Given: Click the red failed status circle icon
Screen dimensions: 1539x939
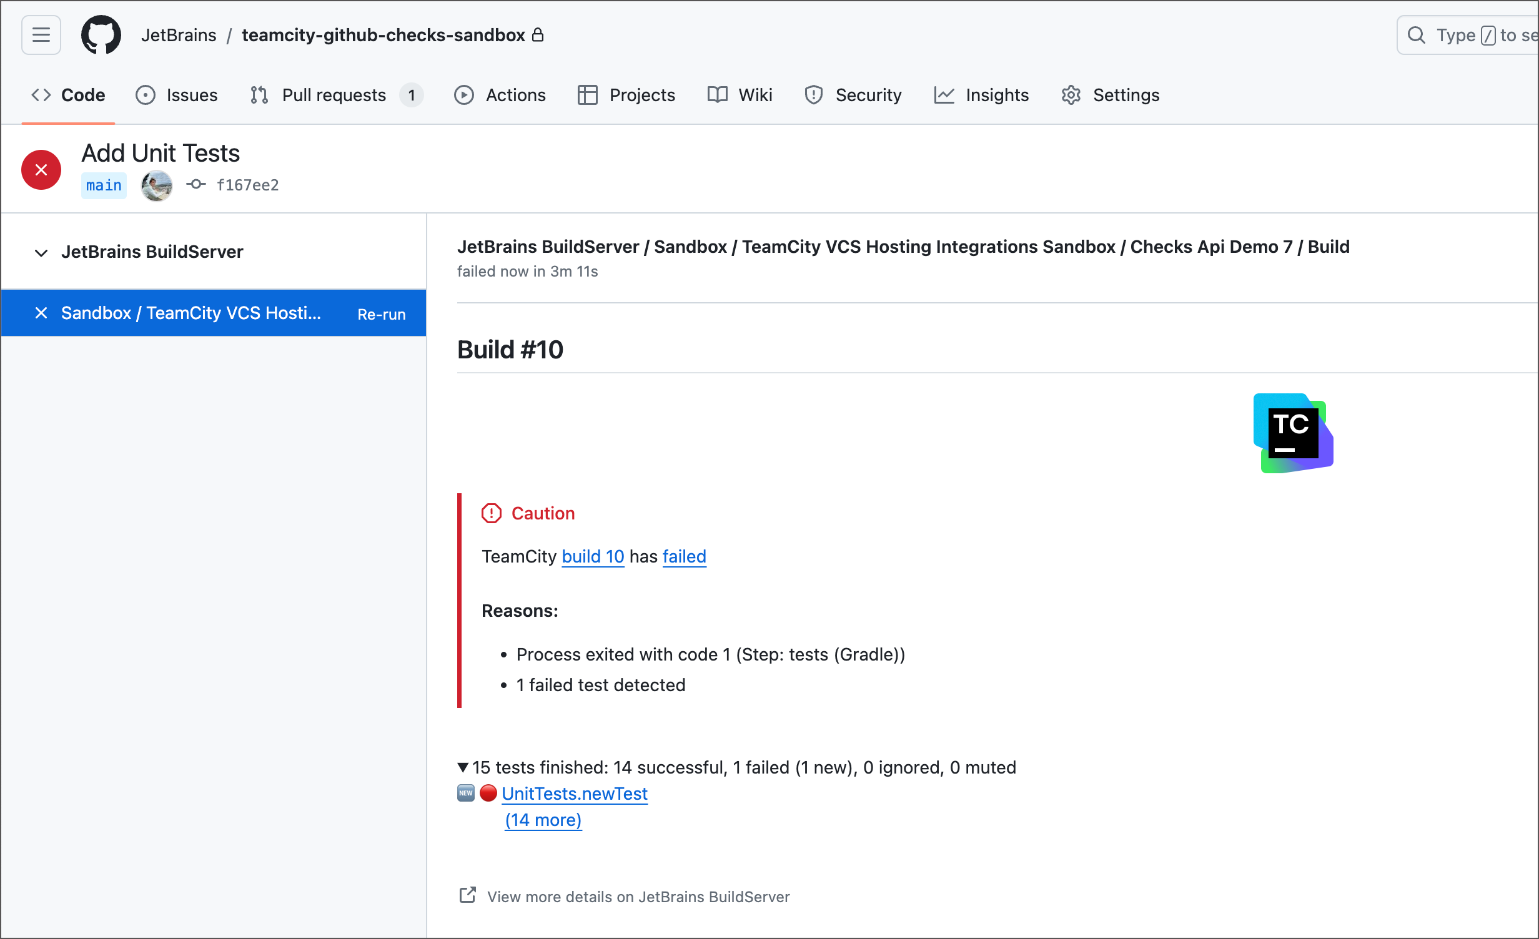Looking at the screenshot, I should (x=41, y=169).
